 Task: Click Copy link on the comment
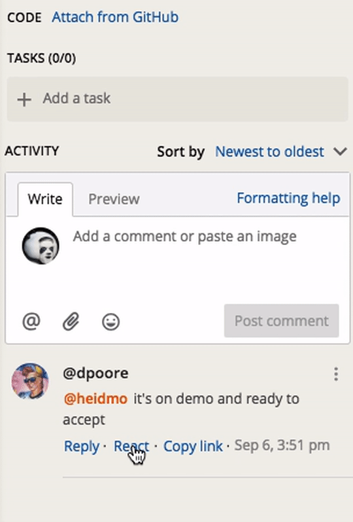click(x=193, y=446)
